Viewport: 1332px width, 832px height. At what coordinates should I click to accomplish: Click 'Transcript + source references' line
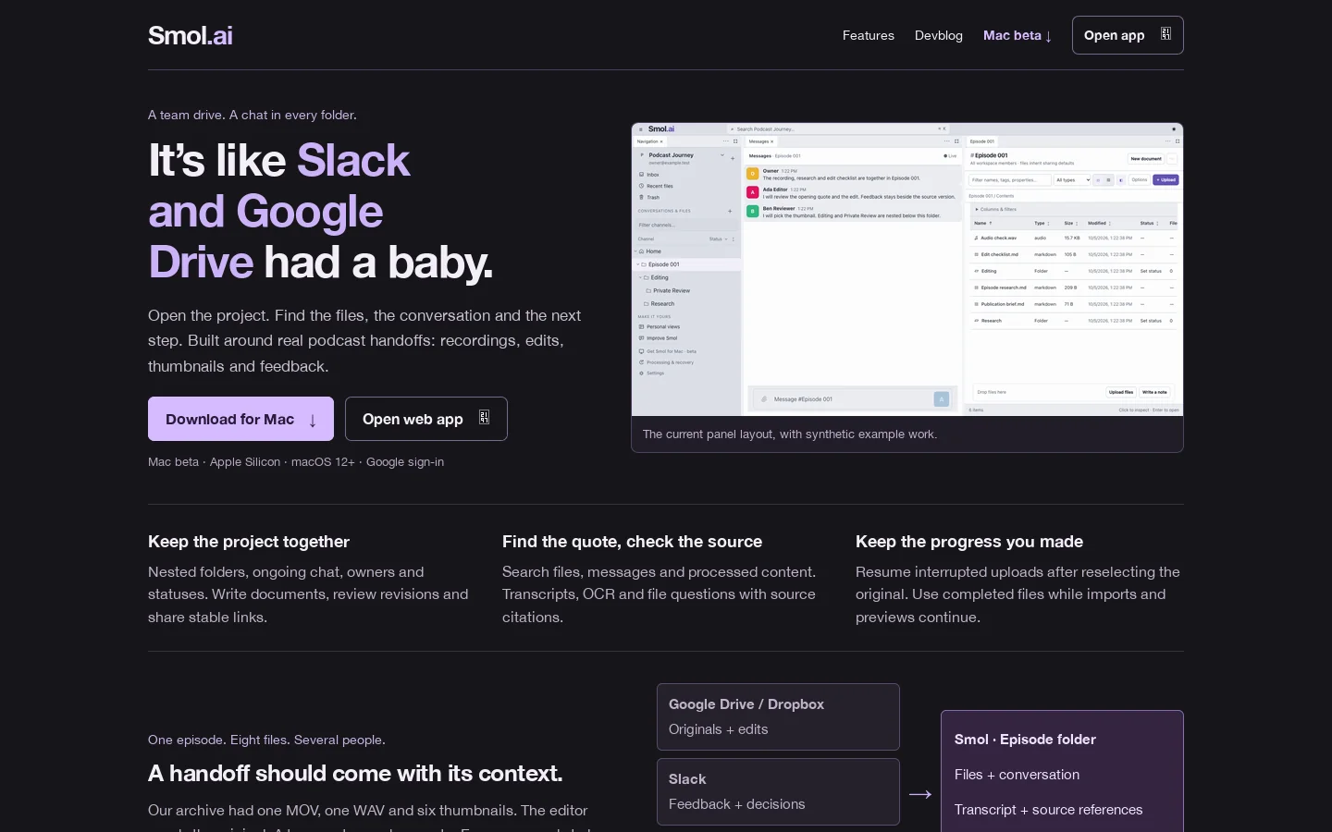click(x=1048, y=810)
